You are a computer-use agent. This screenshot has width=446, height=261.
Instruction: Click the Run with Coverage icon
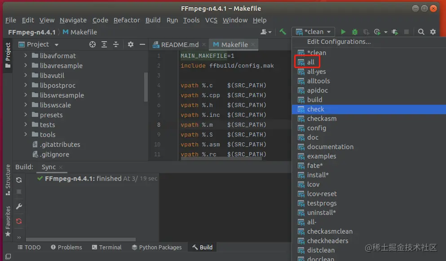coord(366,32)
